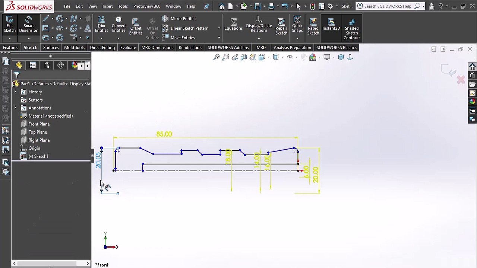Open the PropertyManager tab

[x=33, y=66]
